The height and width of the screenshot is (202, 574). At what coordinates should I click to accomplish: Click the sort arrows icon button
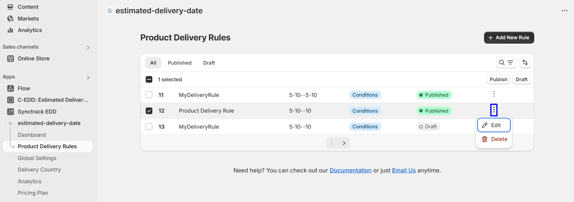point(525,63)
